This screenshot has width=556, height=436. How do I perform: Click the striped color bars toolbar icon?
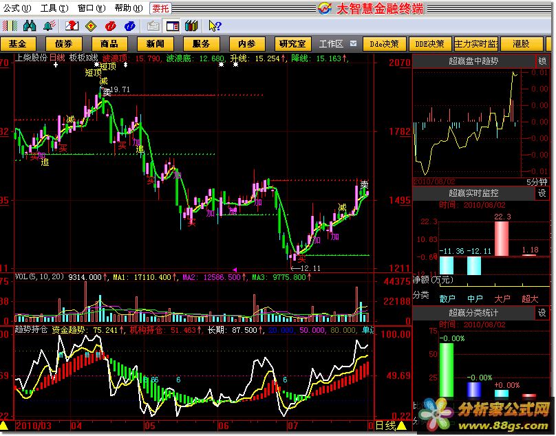(x=10, y=26)
